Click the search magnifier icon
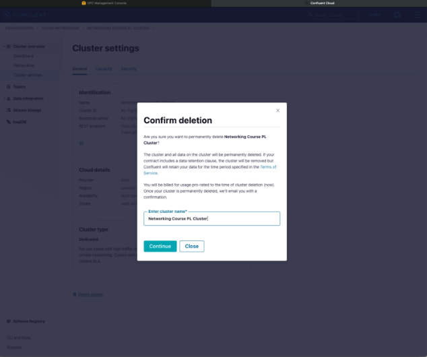 [x=310, y=15]
